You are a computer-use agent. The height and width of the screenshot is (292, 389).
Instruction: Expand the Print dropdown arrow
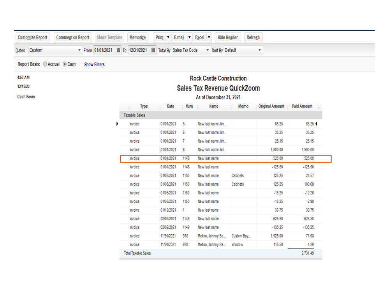pos(168,37)
